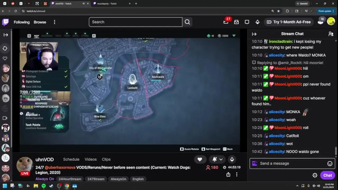Click the purple Chat send button
This screenshot has height=190, width=338.
pyautogui.click(x=327, y=175)
